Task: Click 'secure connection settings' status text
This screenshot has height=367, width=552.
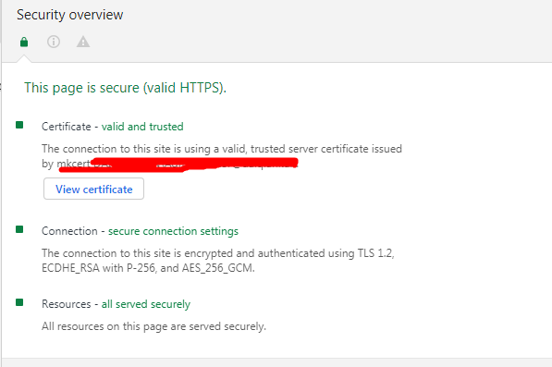Action: tap(173, 231)
